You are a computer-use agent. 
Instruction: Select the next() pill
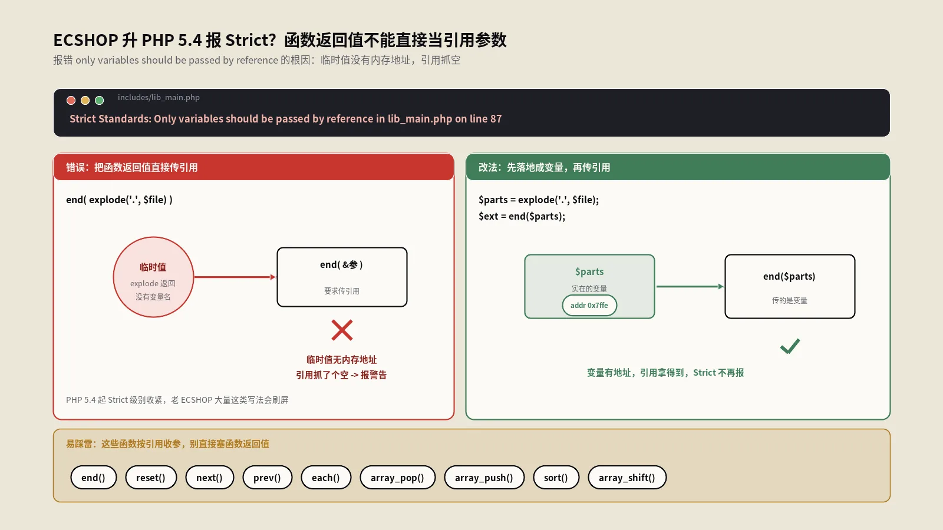click(209, 478)
